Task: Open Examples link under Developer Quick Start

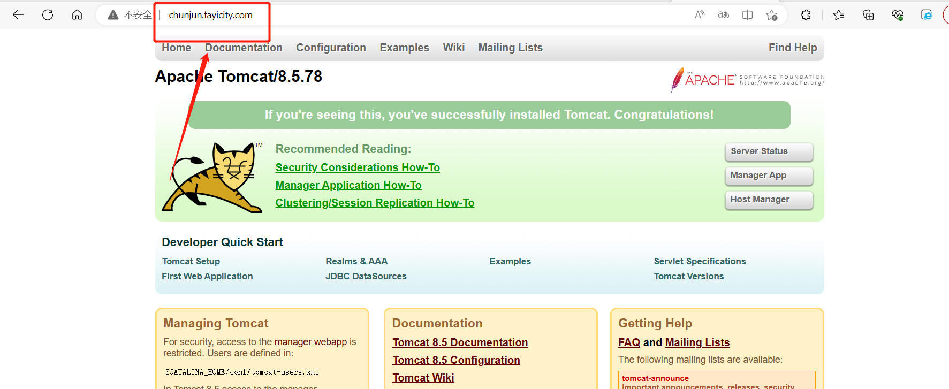Action: (510, 261)
